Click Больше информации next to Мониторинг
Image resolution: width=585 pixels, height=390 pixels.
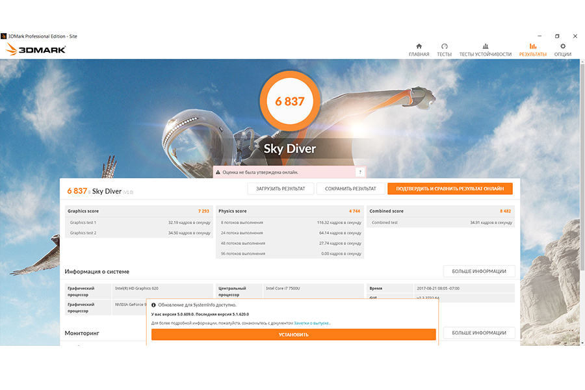point(479,333)
